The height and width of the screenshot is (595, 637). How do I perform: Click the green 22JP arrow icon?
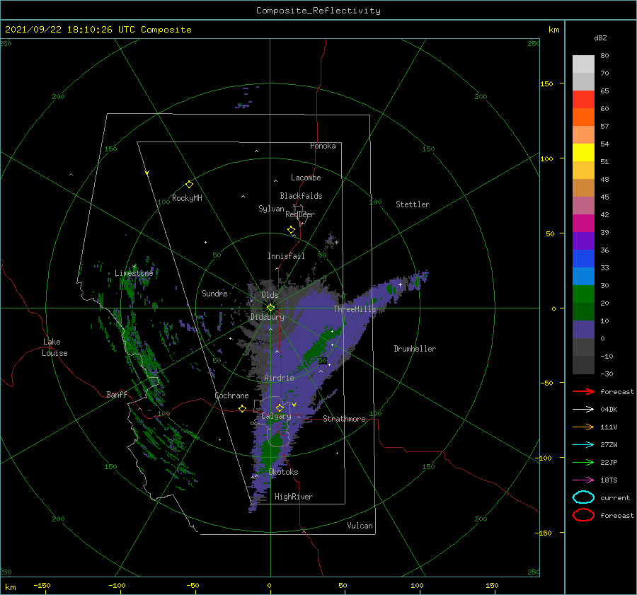click(x=583, y=462)
